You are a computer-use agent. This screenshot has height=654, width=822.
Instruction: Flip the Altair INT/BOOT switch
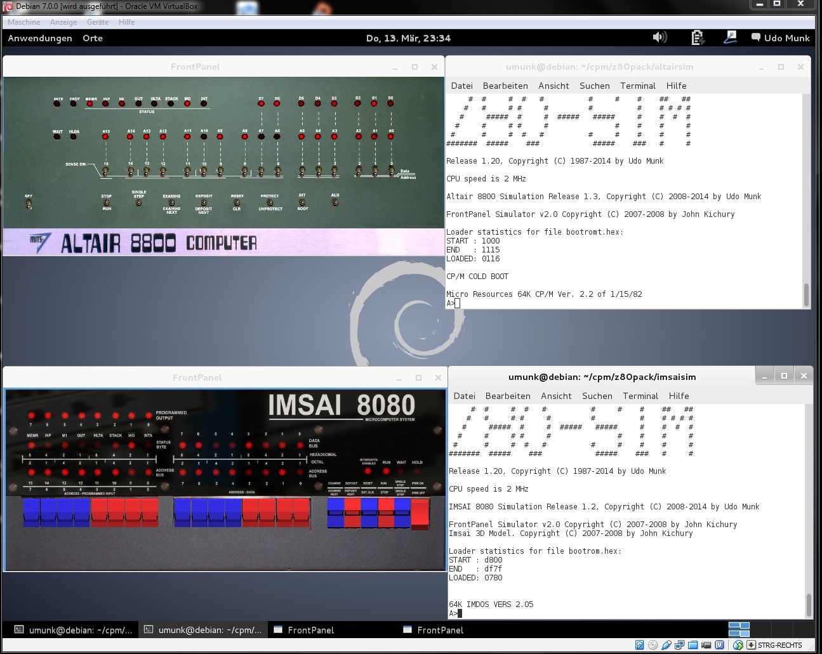tap(302, 202)
